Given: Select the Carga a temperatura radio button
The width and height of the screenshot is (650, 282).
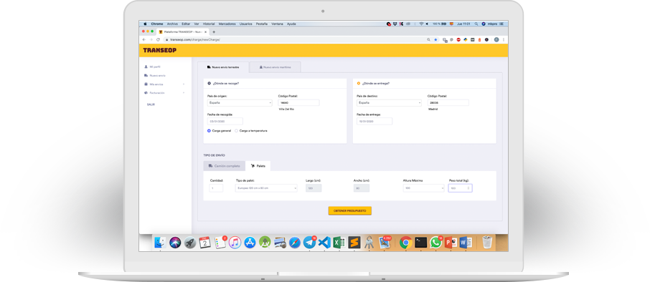Looking at the screenshot, I should (236, 131).
